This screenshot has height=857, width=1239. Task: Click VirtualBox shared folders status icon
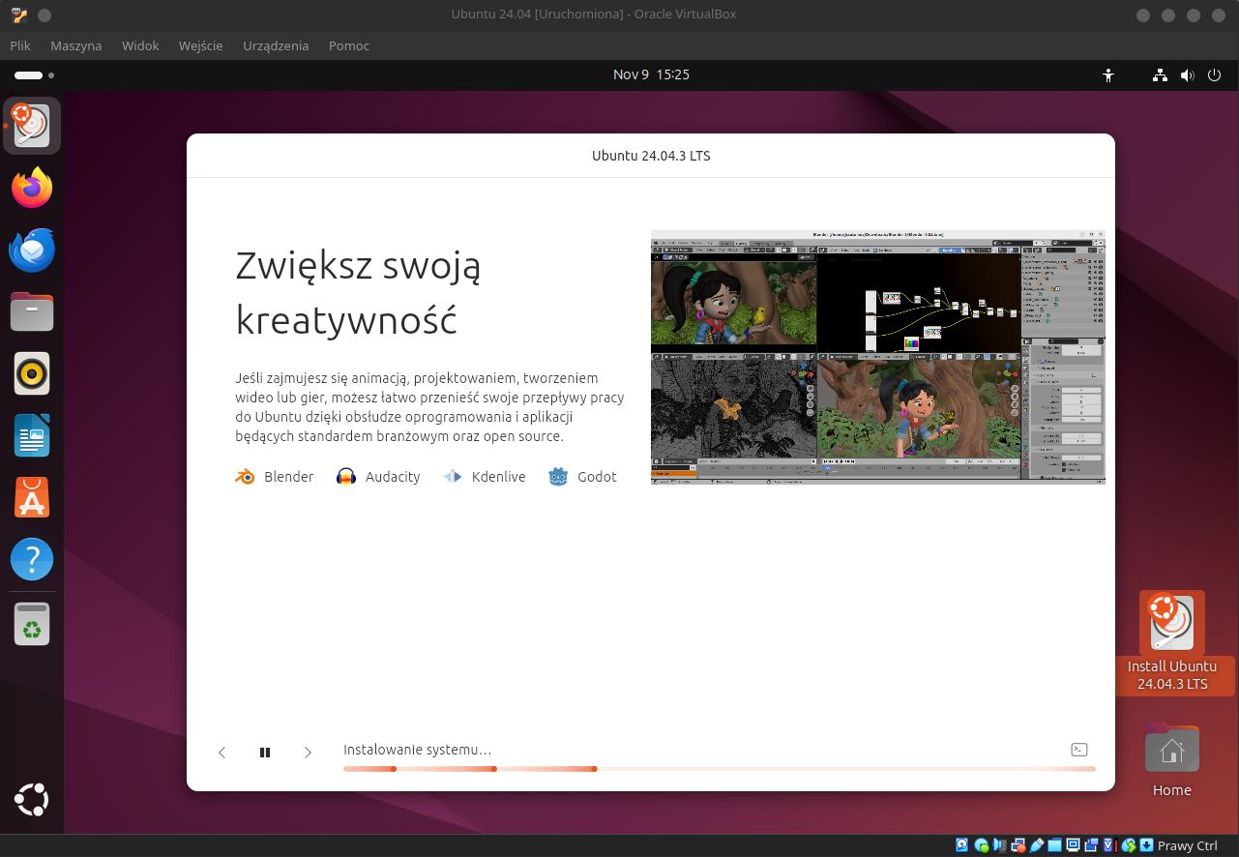point(1054,845)
